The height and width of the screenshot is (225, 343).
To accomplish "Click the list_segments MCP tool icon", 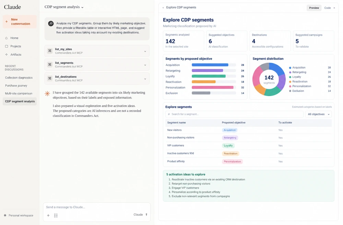I will click(x=50, y=64).
